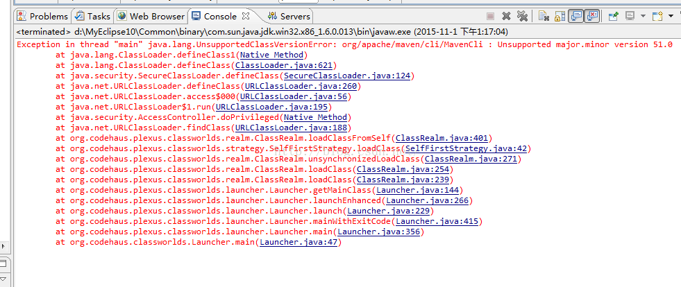
Task: Open the URLClassLoader.java:188 link
Action: 291,128
